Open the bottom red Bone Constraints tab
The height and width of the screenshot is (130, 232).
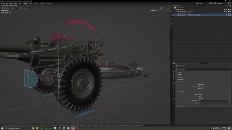(174, 99)
